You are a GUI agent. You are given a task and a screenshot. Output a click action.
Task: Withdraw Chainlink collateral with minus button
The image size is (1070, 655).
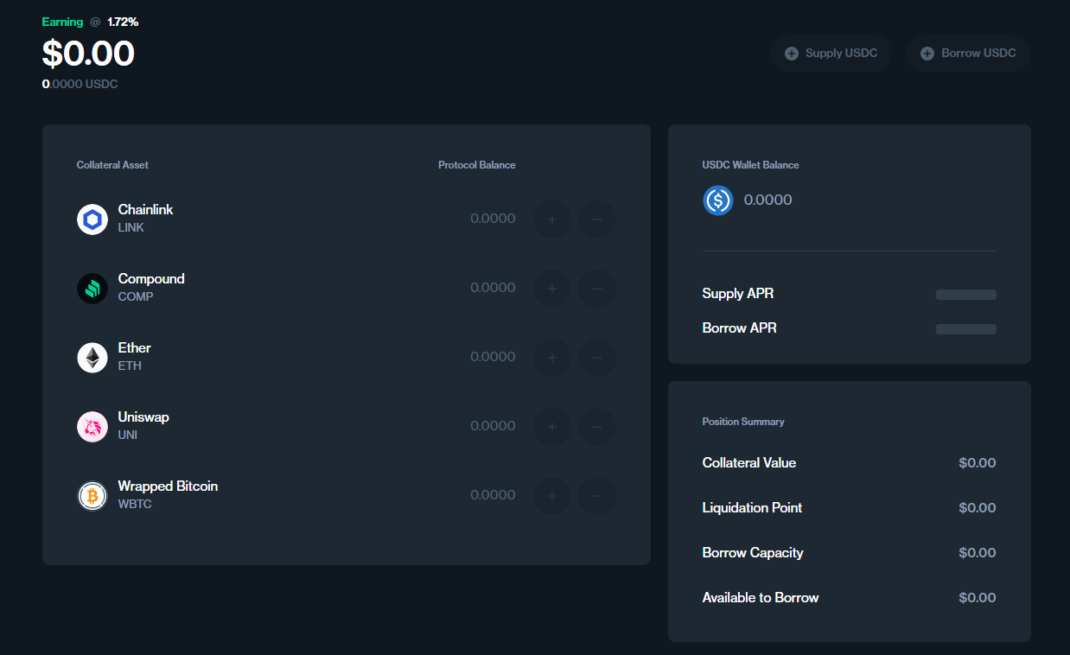(x=597, y=219)
